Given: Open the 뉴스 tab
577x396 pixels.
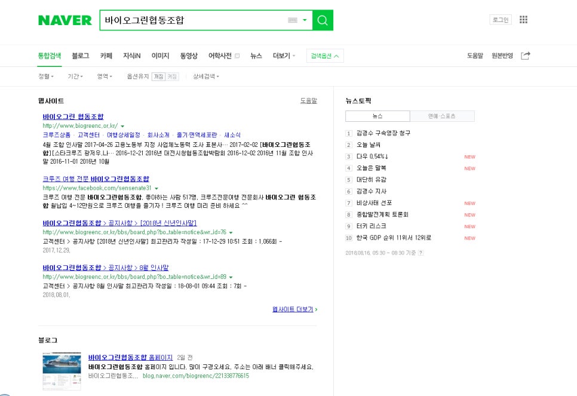Looking at the screenshot, I should tap(256, 56).
